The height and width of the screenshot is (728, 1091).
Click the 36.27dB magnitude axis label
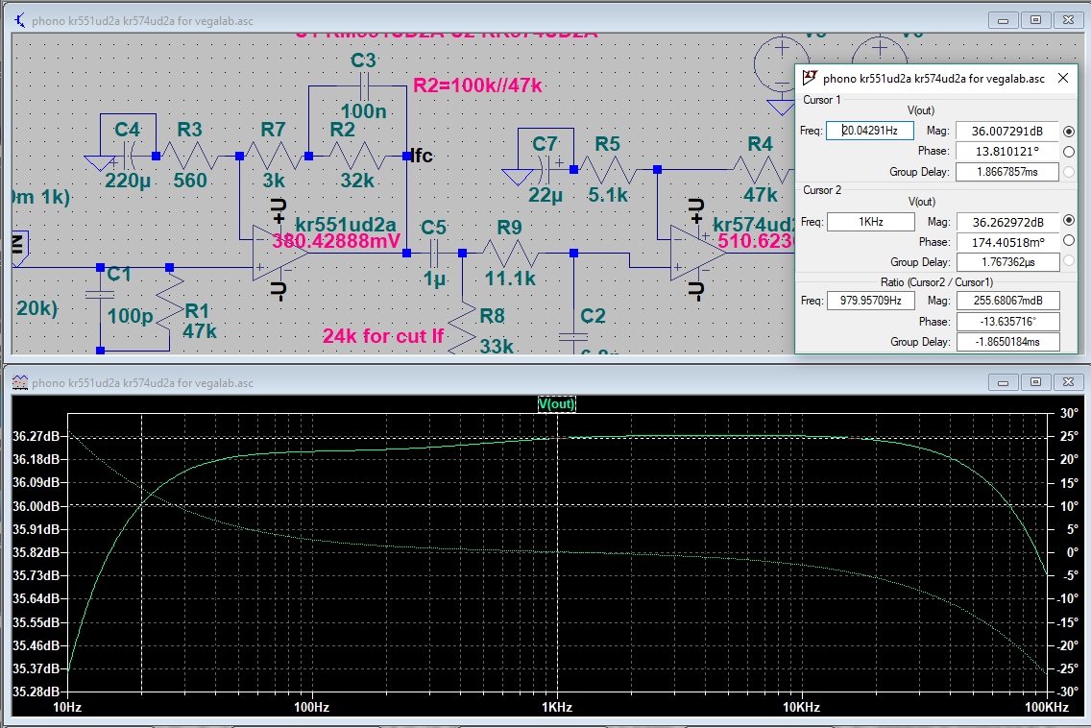36,436
